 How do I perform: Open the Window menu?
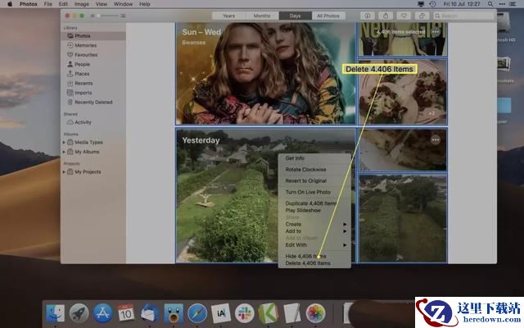click(x=123, y=4)
